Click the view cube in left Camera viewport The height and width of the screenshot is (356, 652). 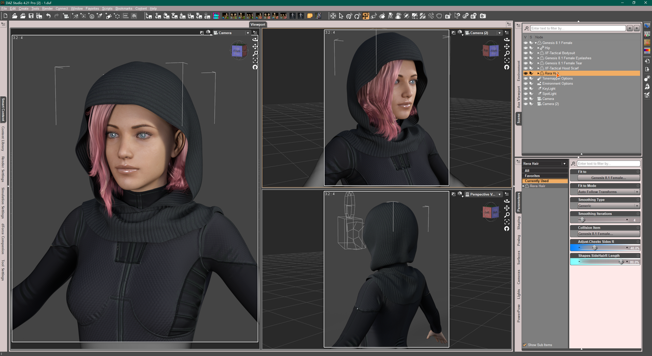click(x=237, y=50)
